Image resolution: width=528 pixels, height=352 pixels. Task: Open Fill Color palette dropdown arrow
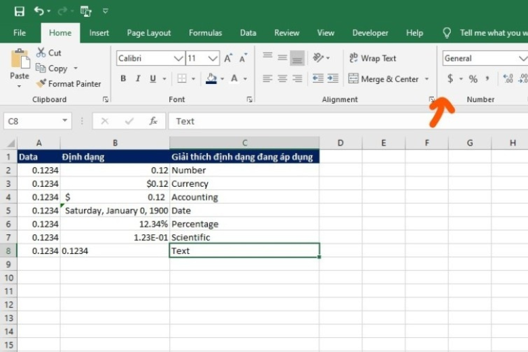222,79
